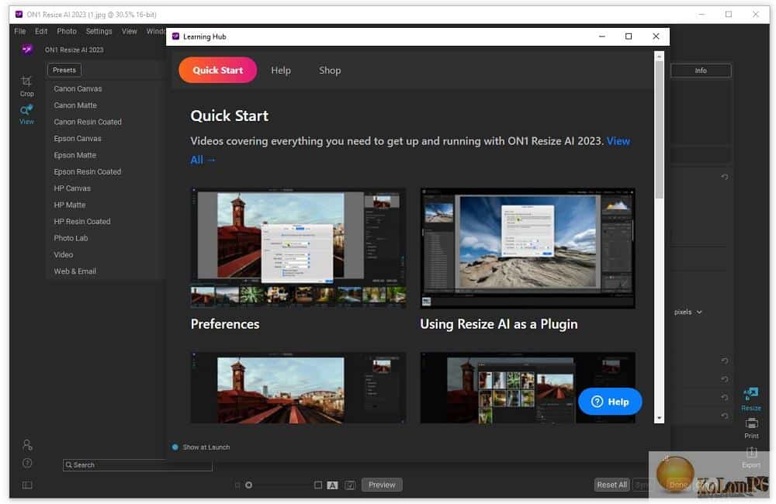This screenshot has height=504, width=776.
Task: Open the pixels units dropdown
Action: coord(688,312)
